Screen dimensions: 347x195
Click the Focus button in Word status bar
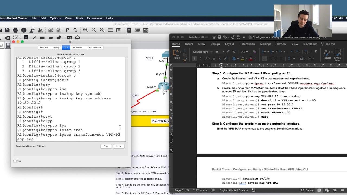[307, 190]
